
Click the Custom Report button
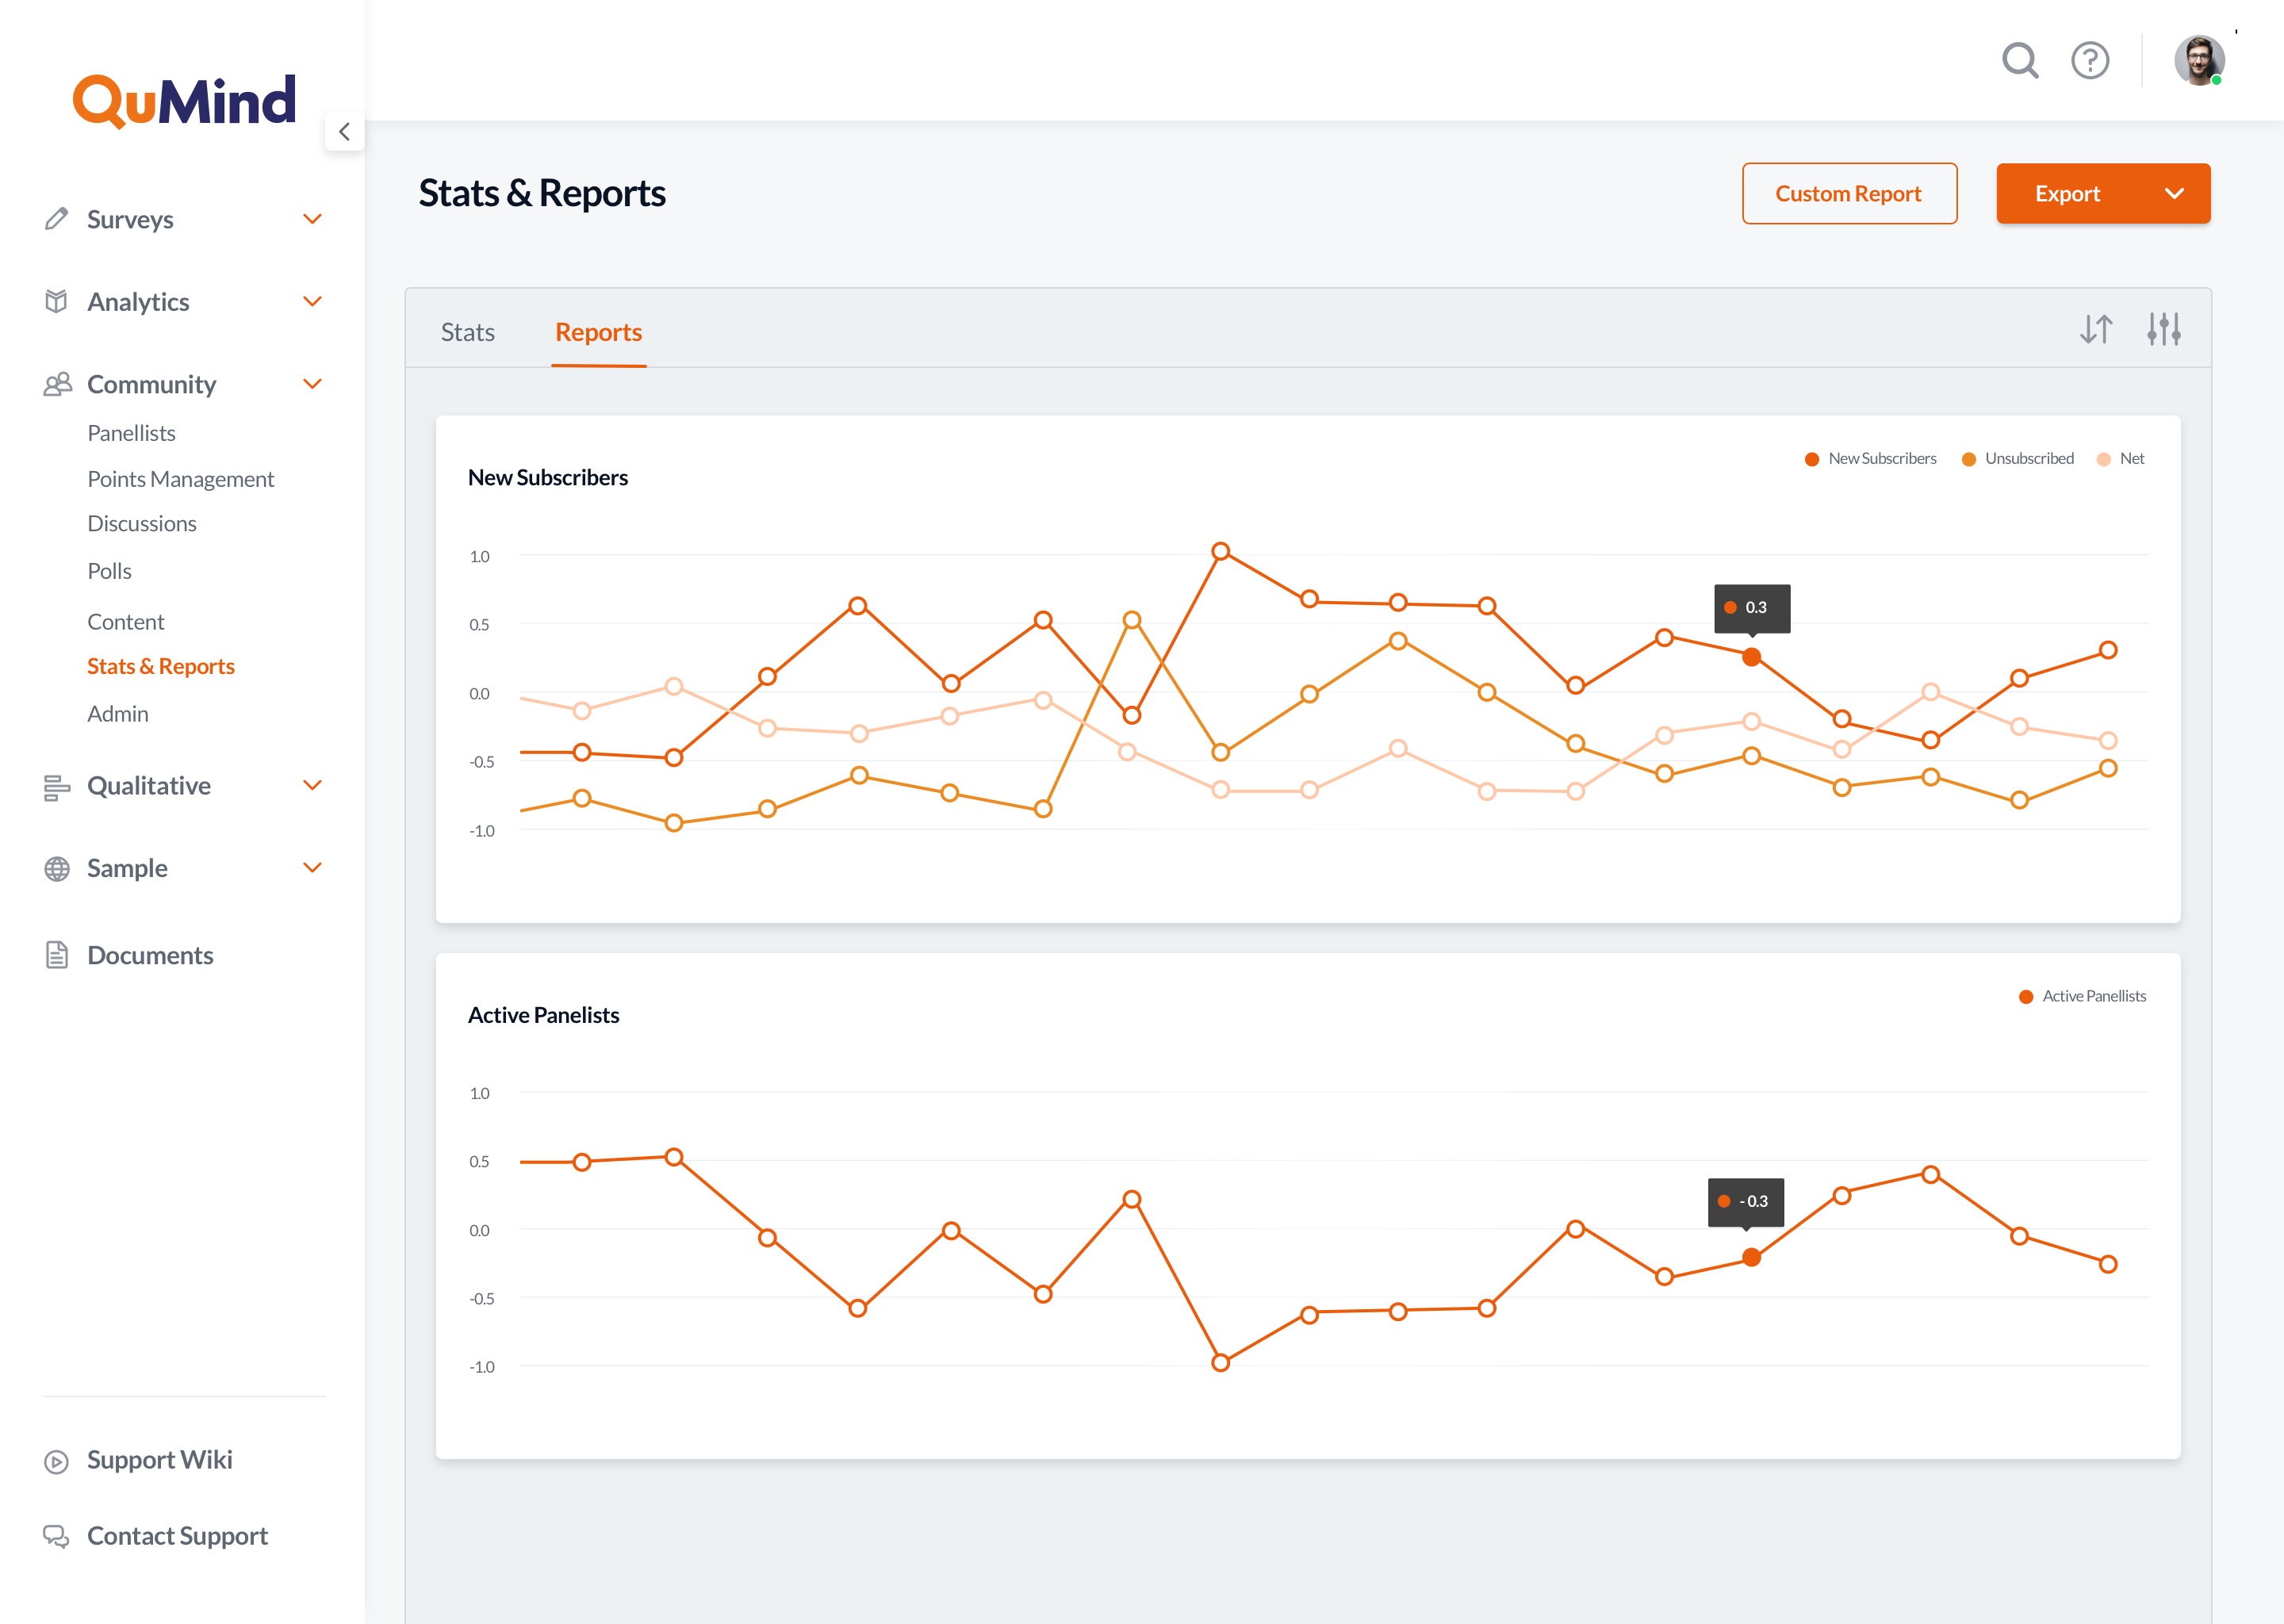tap(1849, 192)
